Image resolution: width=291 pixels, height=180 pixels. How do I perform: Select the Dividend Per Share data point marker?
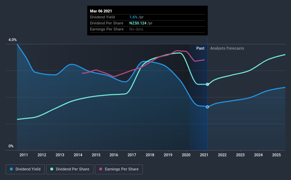coord(207,84)
